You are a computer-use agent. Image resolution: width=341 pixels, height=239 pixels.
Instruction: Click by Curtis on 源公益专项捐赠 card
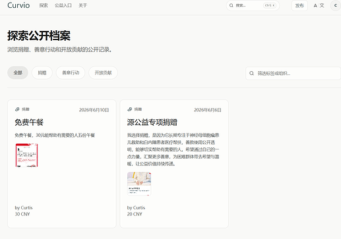[x=136, y=207]
